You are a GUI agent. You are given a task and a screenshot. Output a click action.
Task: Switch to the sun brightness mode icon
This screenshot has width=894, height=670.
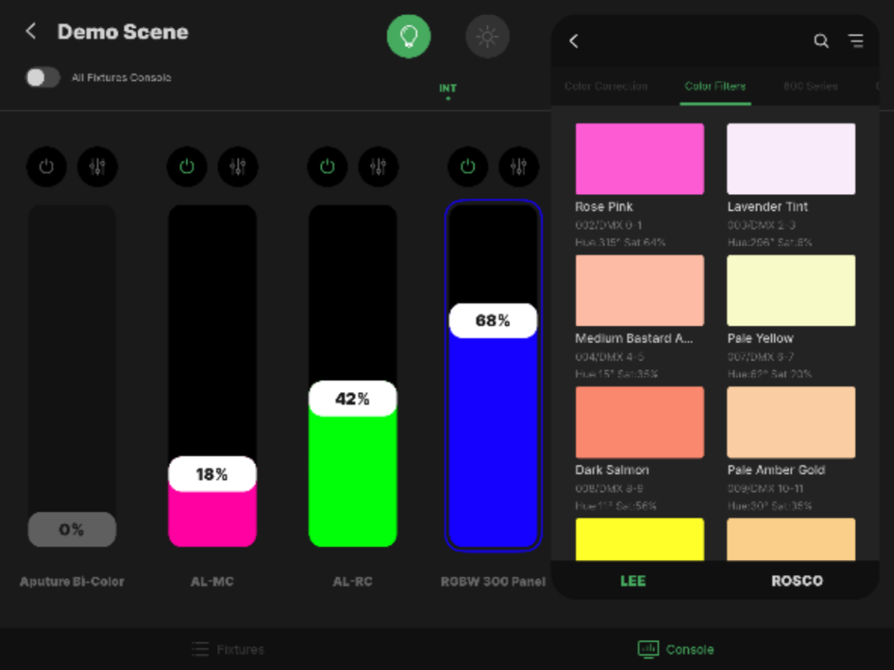487,36
